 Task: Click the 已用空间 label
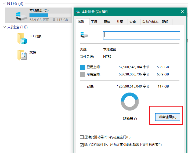[x=94, y=67]
